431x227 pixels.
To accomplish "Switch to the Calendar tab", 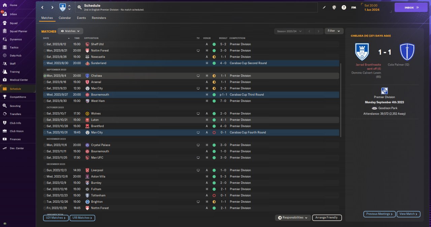I will click(65, 18).
